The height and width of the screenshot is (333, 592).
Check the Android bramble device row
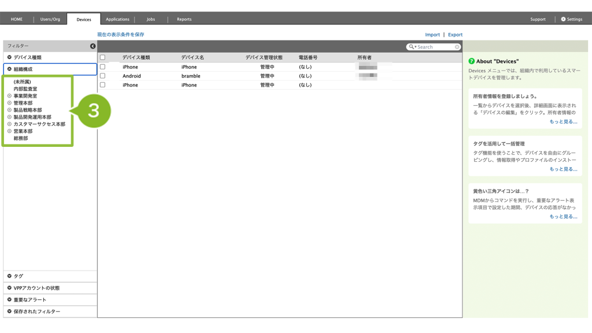[x=103, y=76]
